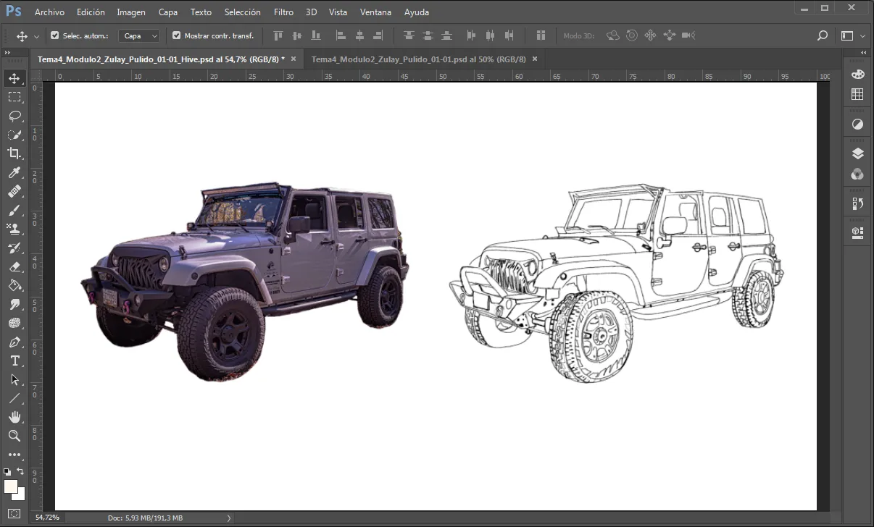This screenshot has width=874, height=527.
Task: Select the Spot Healing Brush tool
Action: (14, 191)
